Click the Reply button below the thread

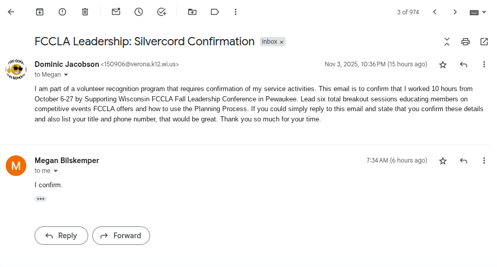point(61,236)
